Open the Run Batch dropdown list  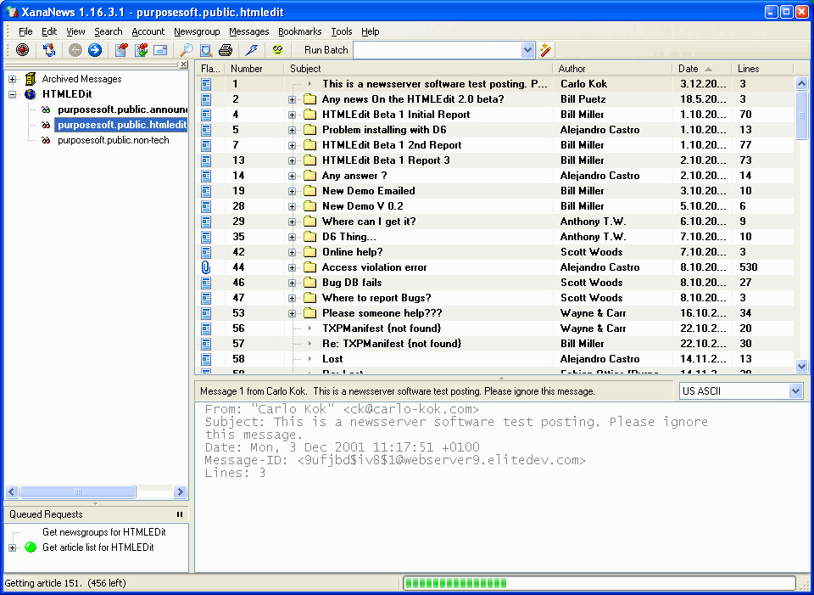point(527,50)
